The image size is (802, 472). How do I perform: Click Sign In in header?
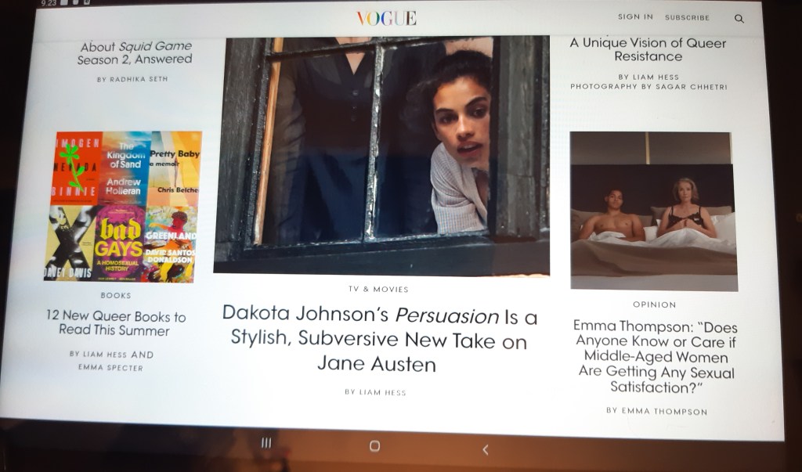[634, 16]
